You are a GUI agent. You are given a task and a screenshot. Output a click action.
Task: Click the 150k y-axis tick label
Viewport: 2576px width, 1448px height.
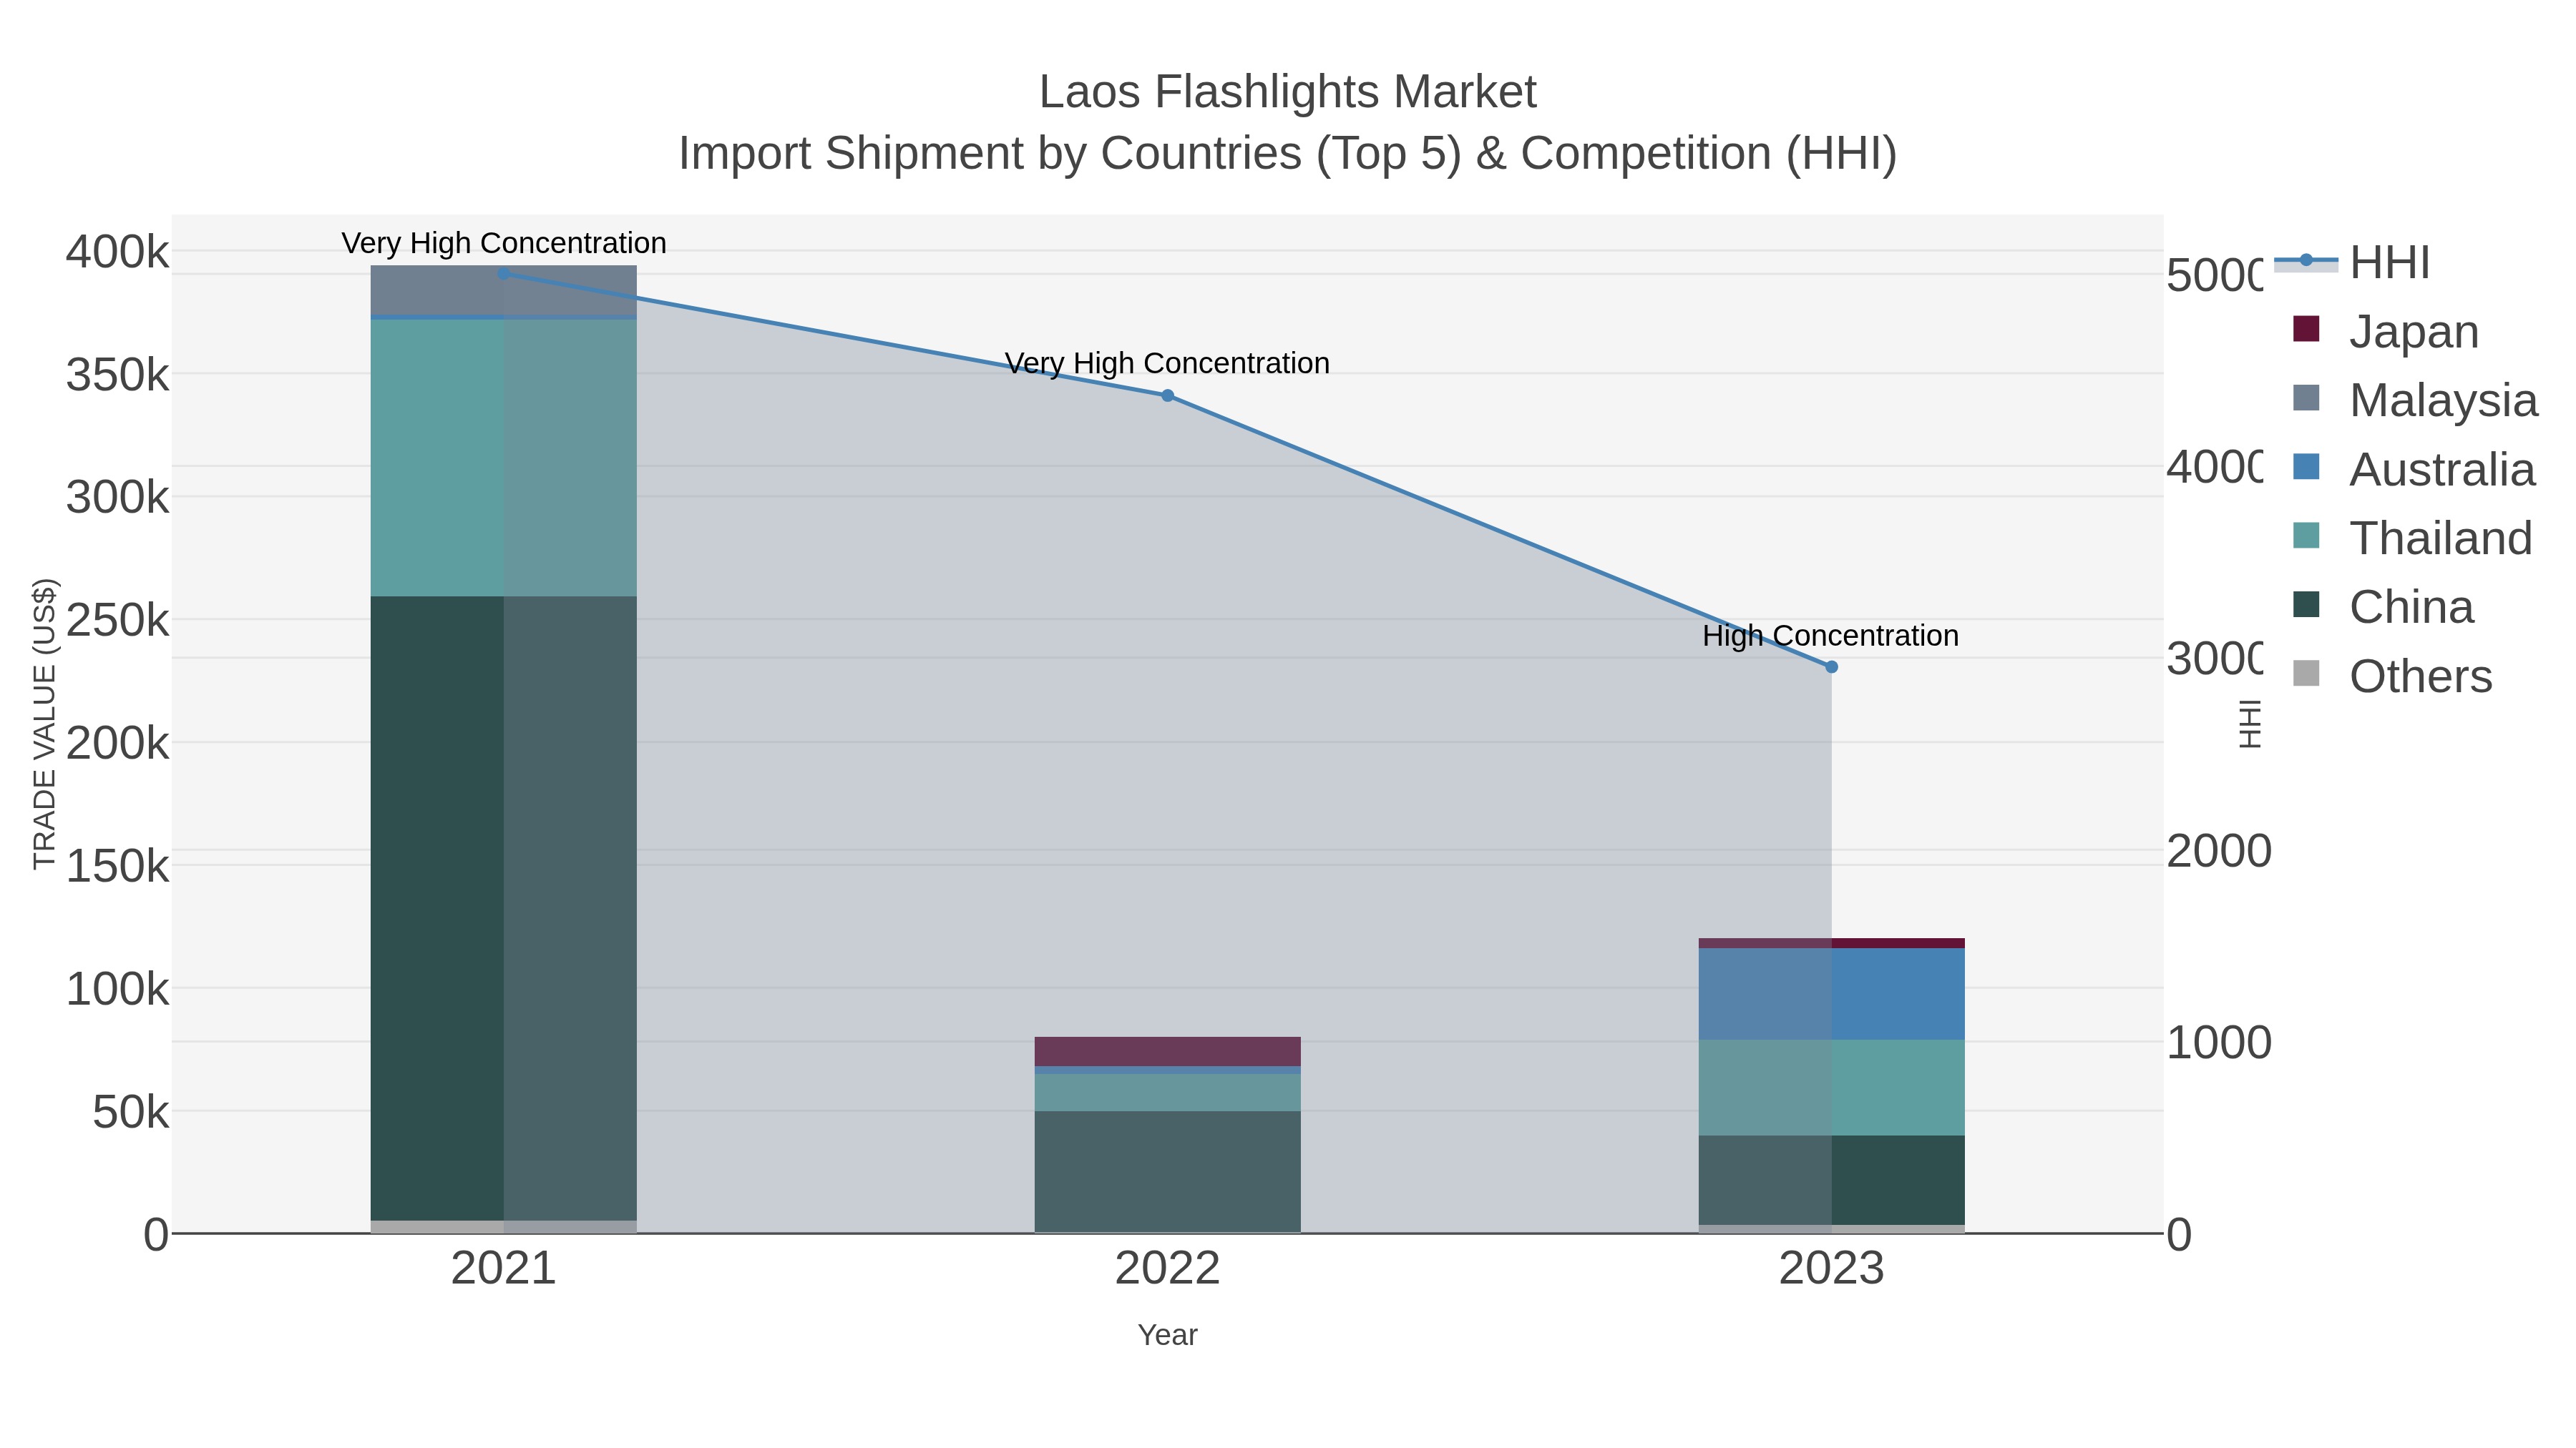point(117,867)
